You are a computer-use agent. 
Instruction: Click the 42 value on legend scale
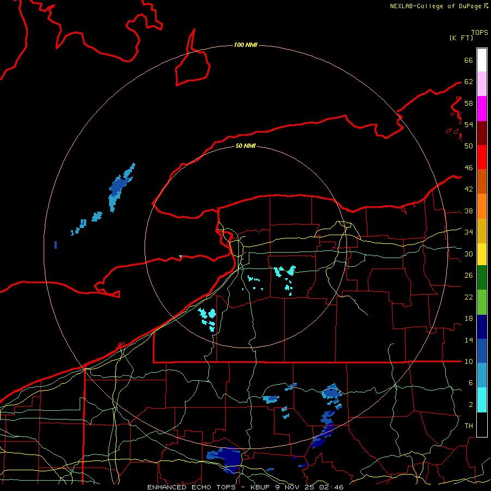click(x=469, y=189)
